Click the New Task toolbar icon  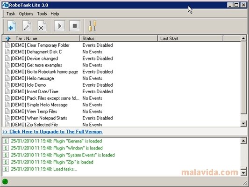click(12, 26)
